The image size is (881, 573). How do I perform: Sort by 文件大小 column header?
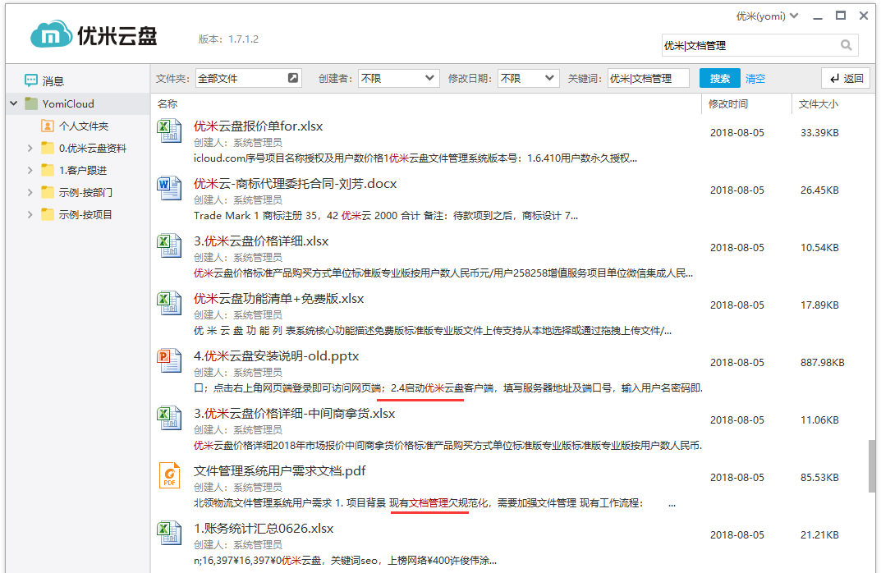point(819,104)
